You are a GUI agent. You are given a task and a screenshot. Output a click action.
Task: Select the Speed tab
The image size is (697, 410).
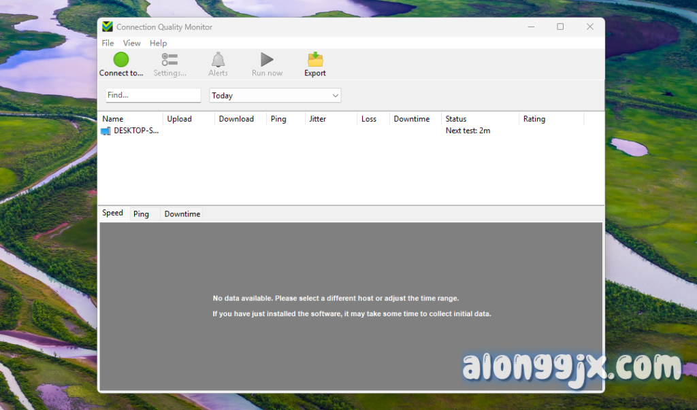pyautogui.click(x=112, y=213)
